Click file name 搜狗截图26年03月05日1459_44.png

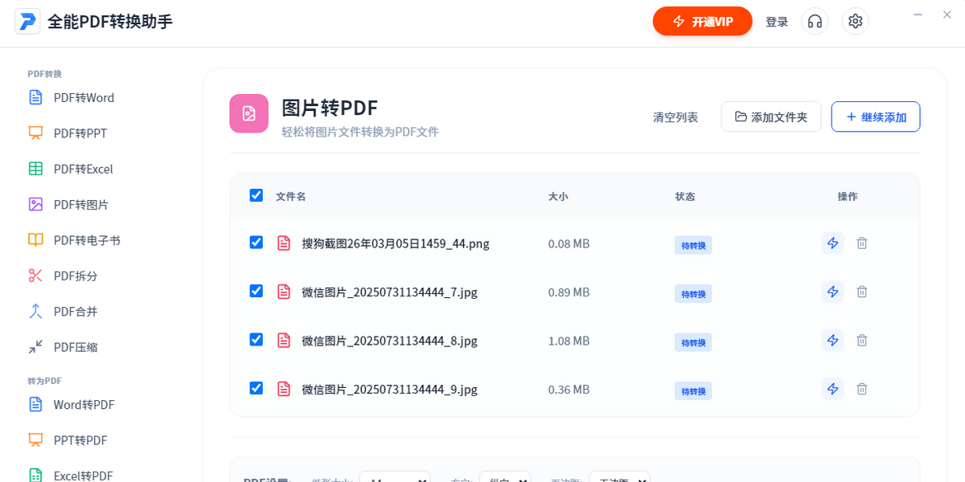pos(396,243)
